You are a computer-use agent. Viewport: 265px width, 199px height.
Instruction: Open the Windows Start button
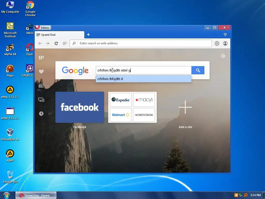point(6,195)
